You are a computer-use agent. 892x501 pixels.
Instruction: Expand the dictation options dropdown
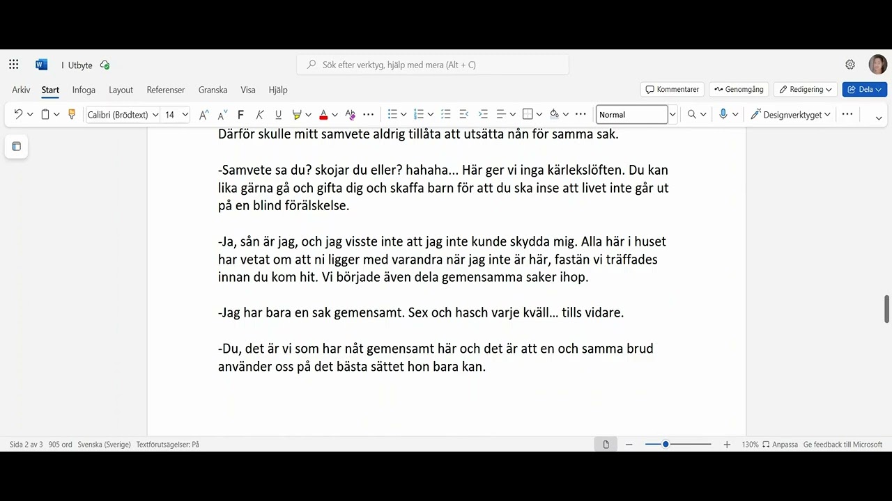735,115
